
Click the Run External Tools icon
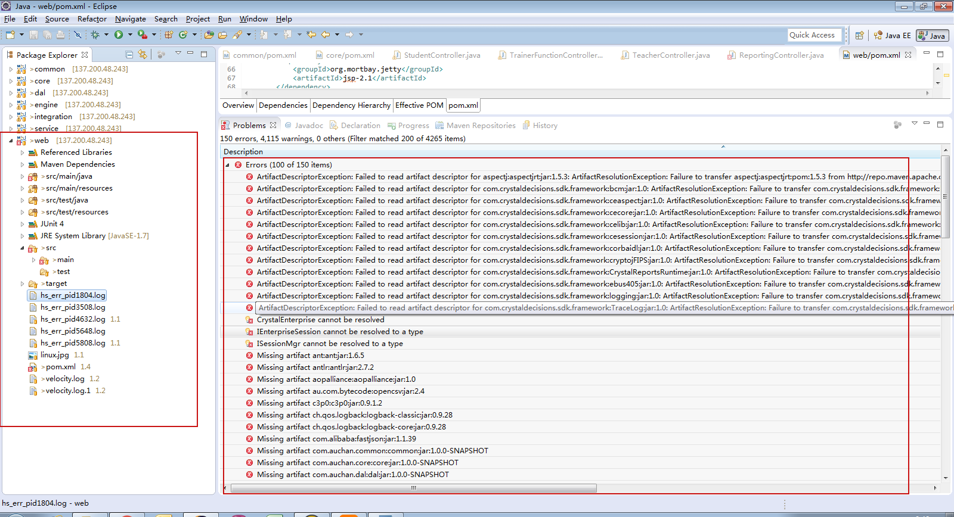(142, 35)
